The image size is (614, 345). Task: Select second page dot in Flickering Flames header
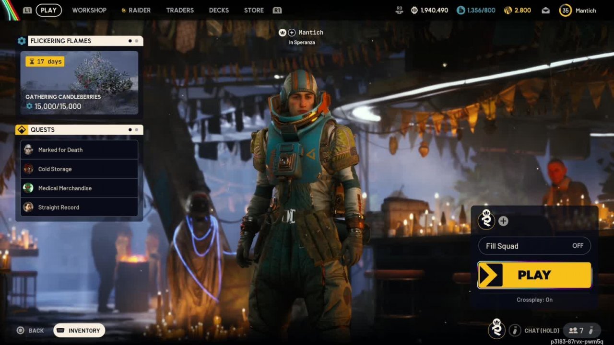point(137,41)
